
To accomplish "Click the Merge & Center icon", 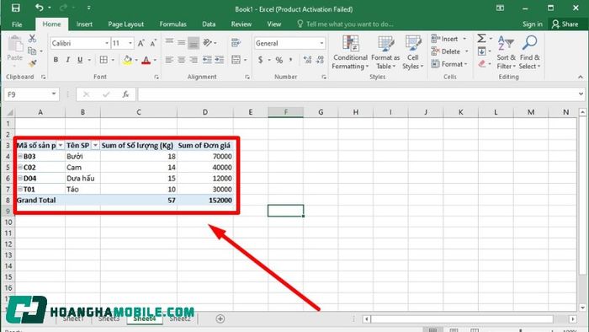I will coord(236,60).
